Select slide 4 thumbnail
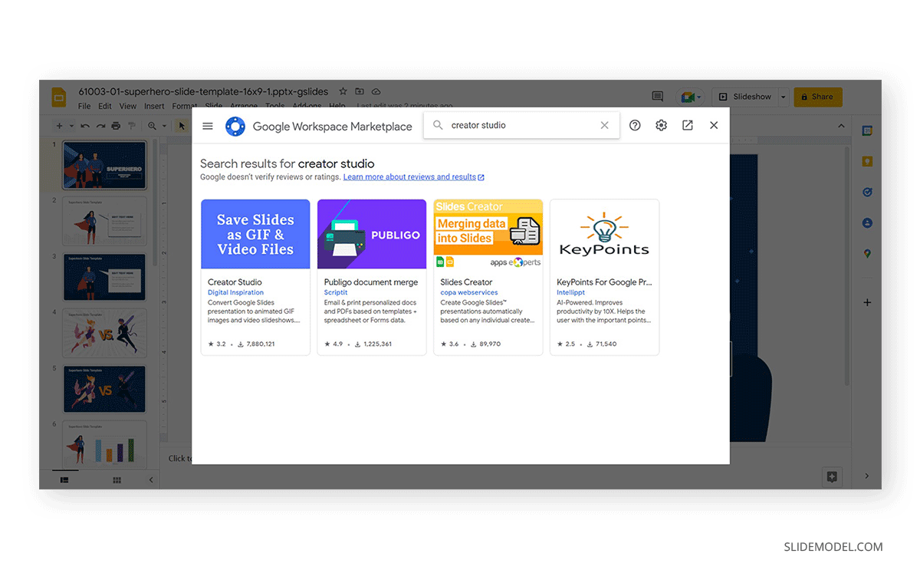Viewport: 920px width, 570px height. tap(104, 333)
